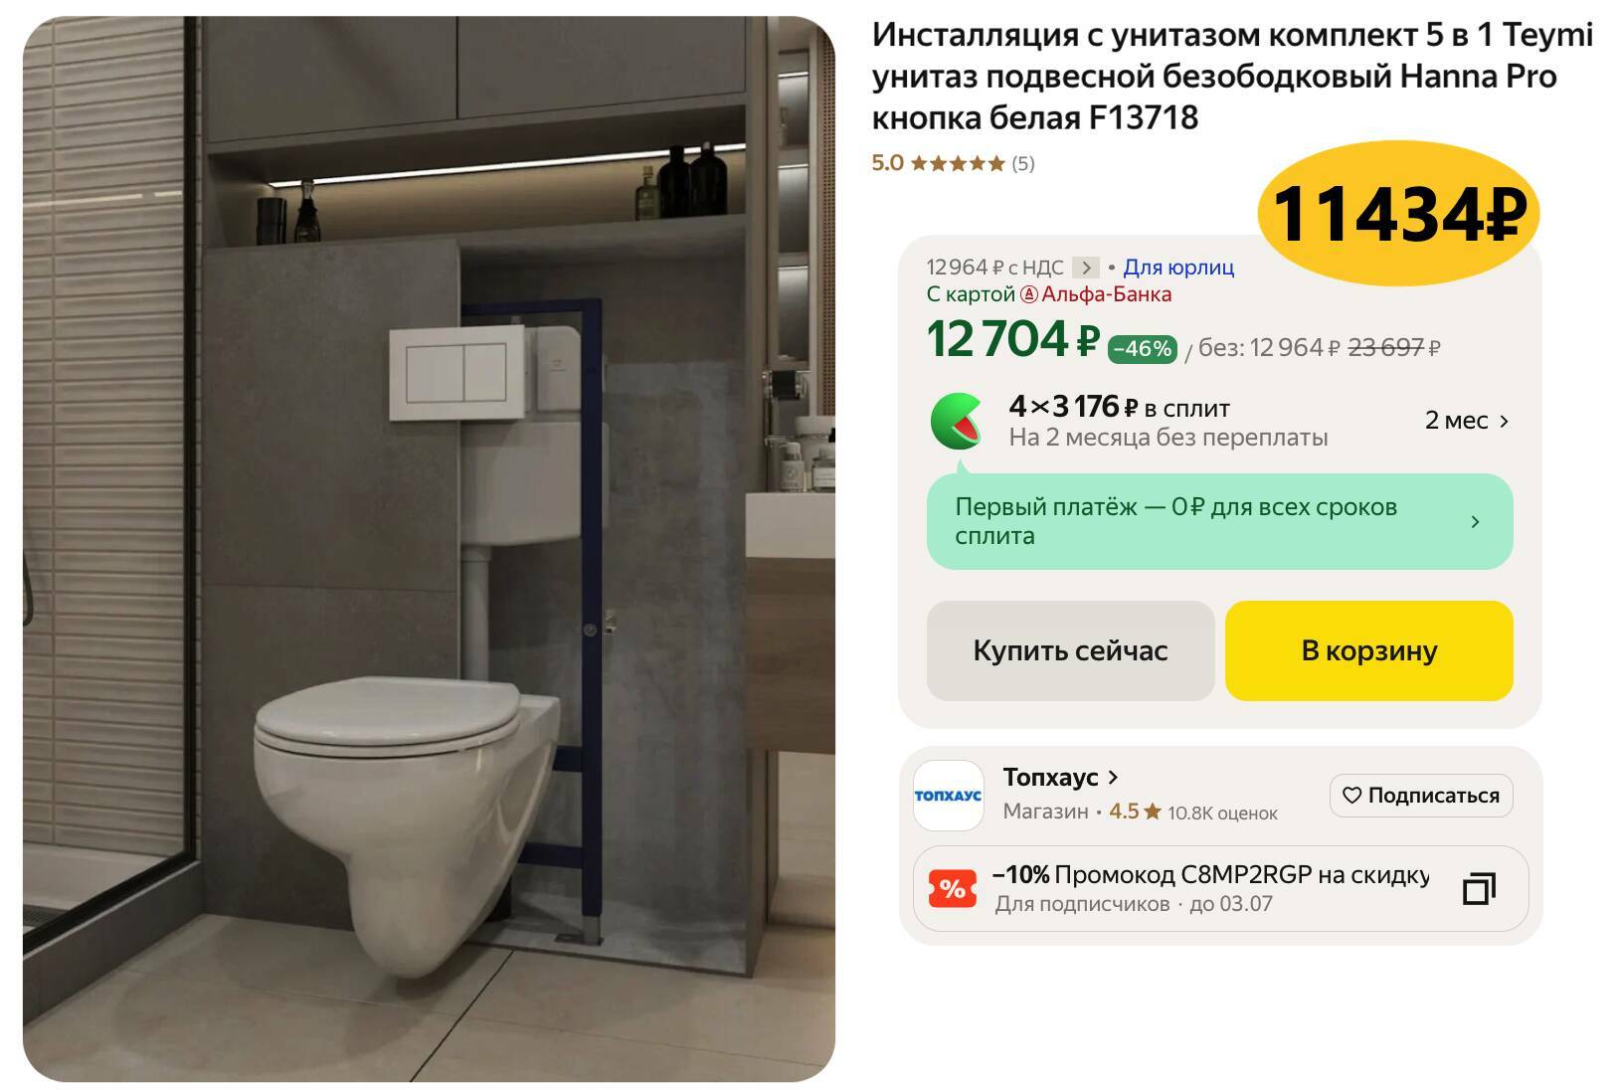The width and height of the screenshot is (1617, 1090).
Task: Click the Топхаус store logo
Action: pos(948,796)
